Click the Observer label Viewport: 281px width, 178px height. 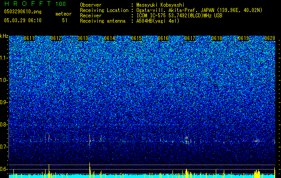point(91,5)
